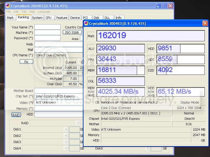The width and height of the screenshot is (210, 157).
Task: Click the Mark button in results window
Action: (91, 36)
